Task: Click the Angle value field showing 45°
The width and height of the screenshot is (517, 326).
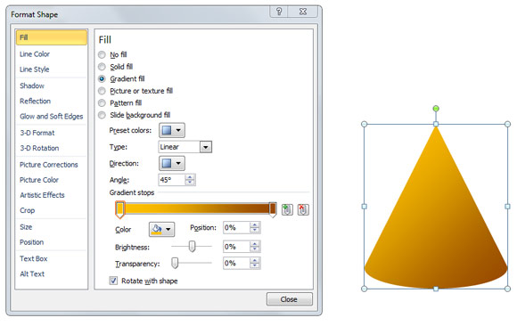Action: coord(171,180)
